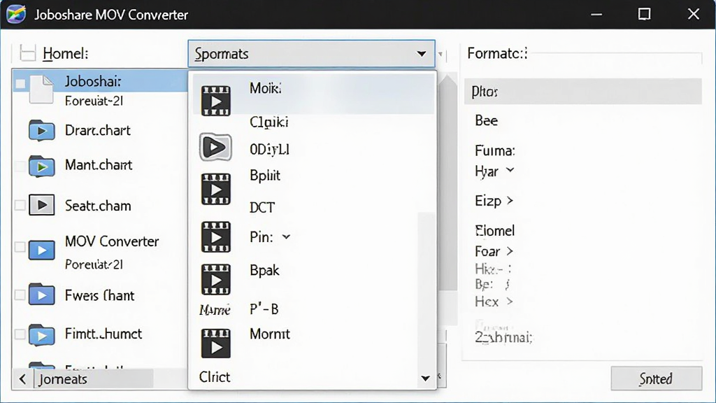Toggle the checkbox for Seatt.cham
716x403 pixels.
[x=20, y=205]
